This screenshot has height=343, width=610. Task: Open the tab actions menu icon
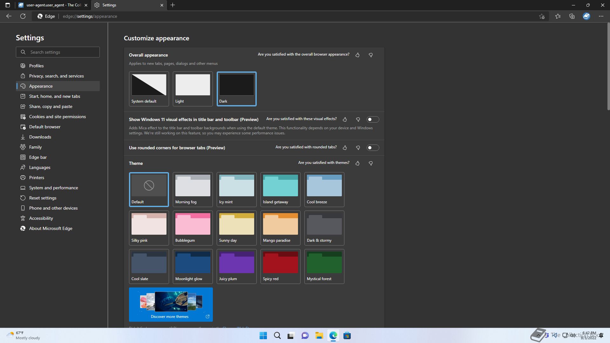tap(8, 5)
